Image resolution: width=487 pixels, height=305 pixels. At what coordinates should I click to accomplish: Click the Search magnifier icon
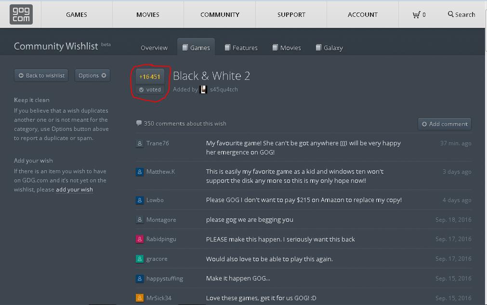click(x=451, y=14)
